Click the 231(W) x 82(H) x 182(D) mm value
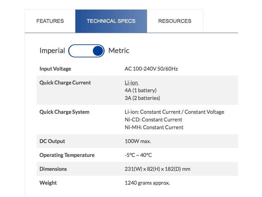The image size is (262, 197). 158,169
